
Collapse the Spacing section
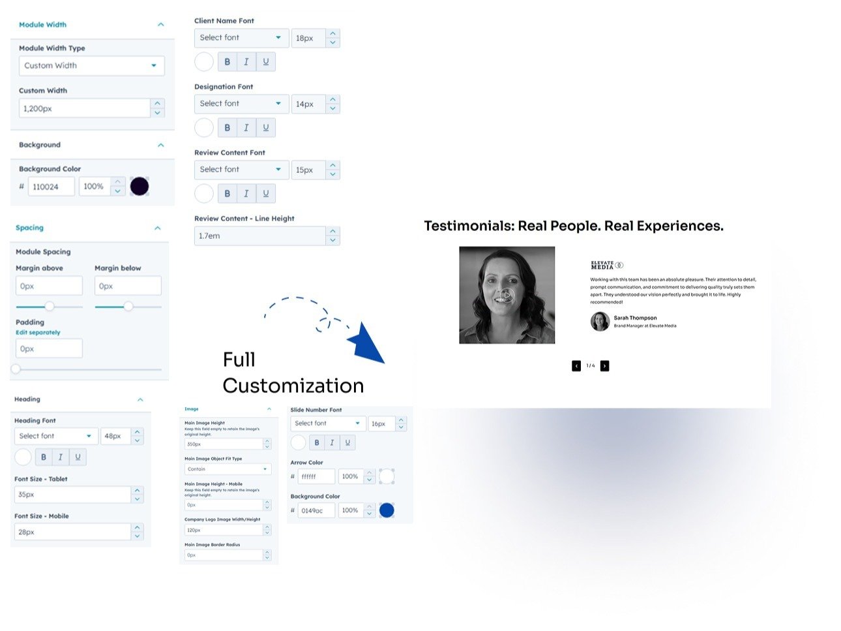157,228
